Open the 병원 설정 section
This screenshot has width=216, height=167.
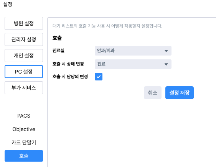click(24, 23)
